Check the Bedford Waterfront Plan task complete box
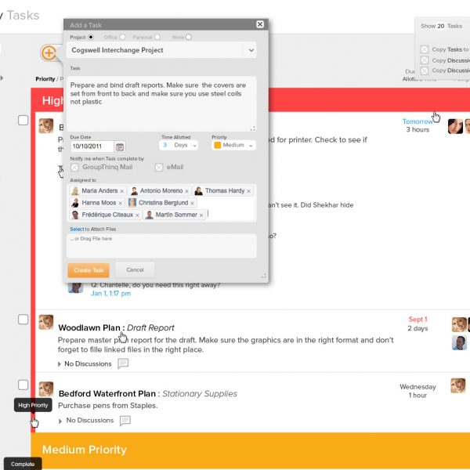Screen dimensions: 470x470 (x=23, y=385)
